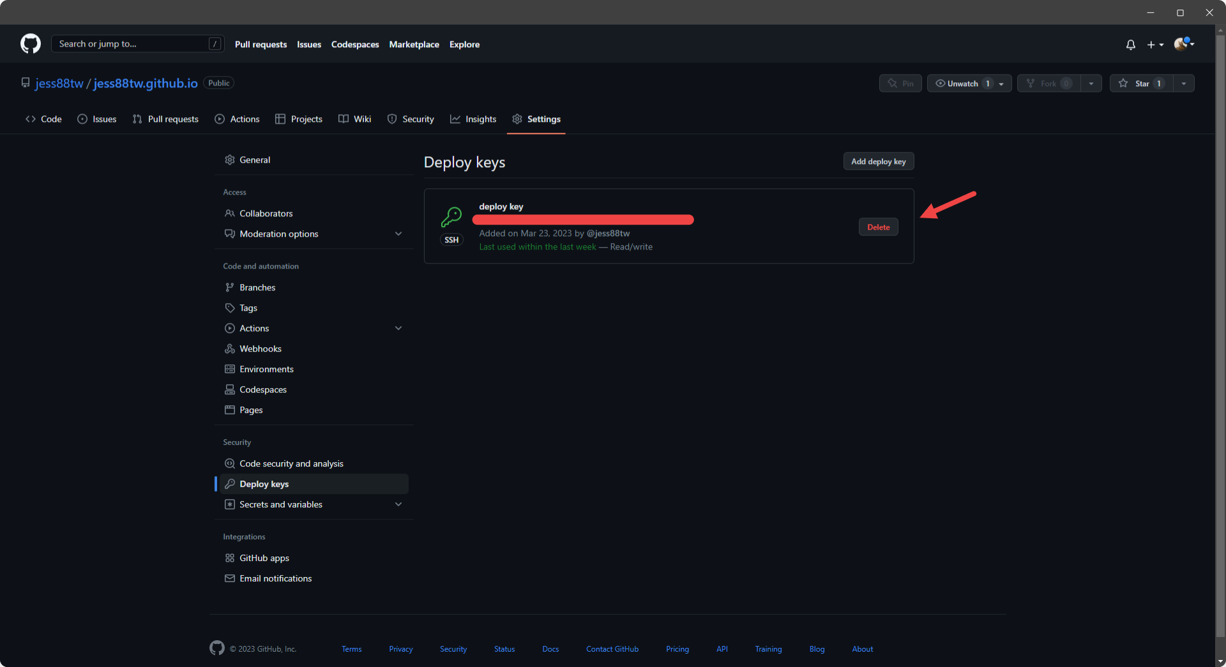The width and height of the screenshot is (1226, 667).
Task: Expand the Moderation options chevron
Action: [x=398, y=234]
